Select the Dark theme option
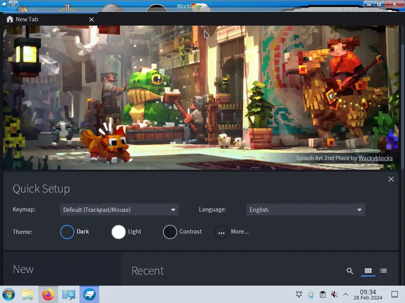 tap(75, 232)
